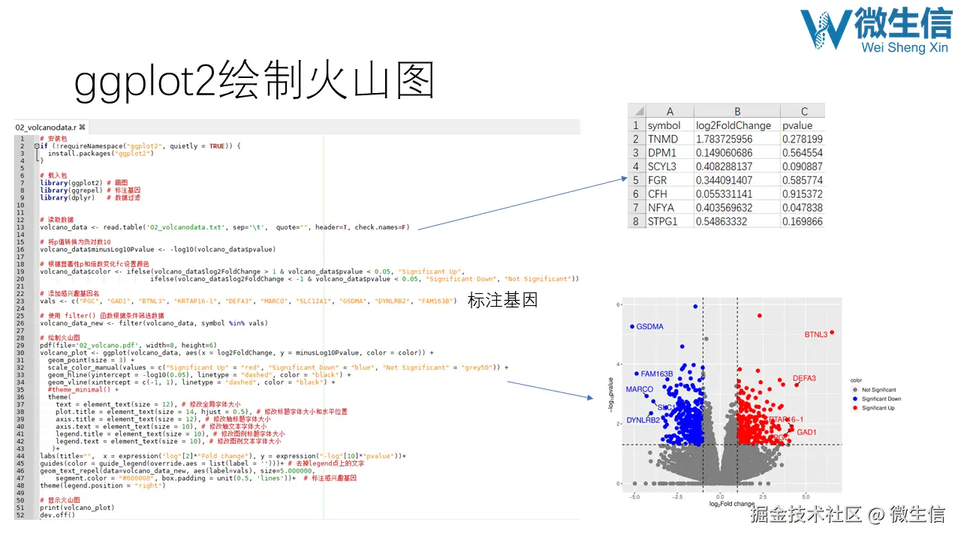Toggle the Not Significant legend label
This screenshot has height=540, width=961.
880,390
